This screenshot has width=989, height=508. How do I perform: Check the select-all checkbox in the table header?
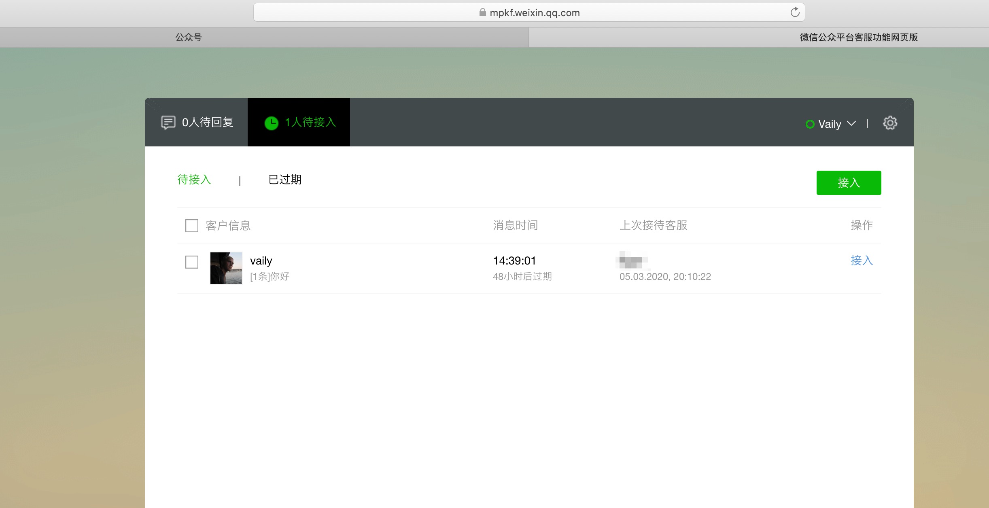coord(191,226)
